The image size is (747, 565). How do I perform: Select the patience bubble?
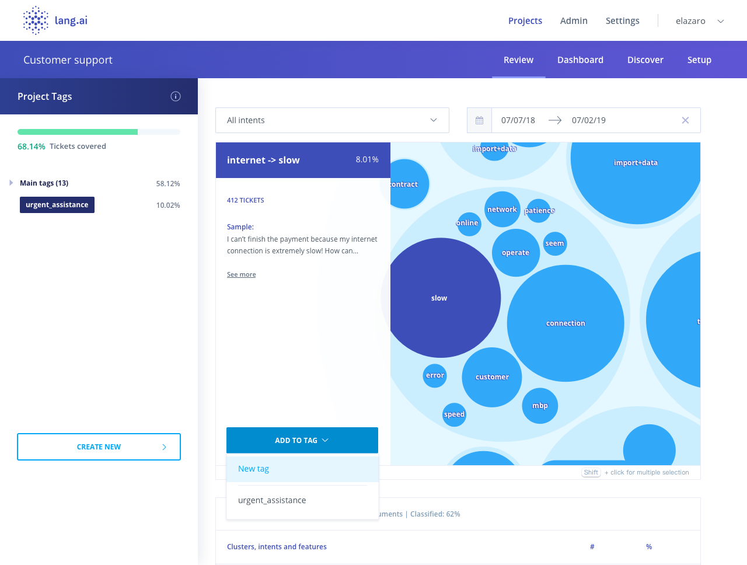click(x=539, y=211)
